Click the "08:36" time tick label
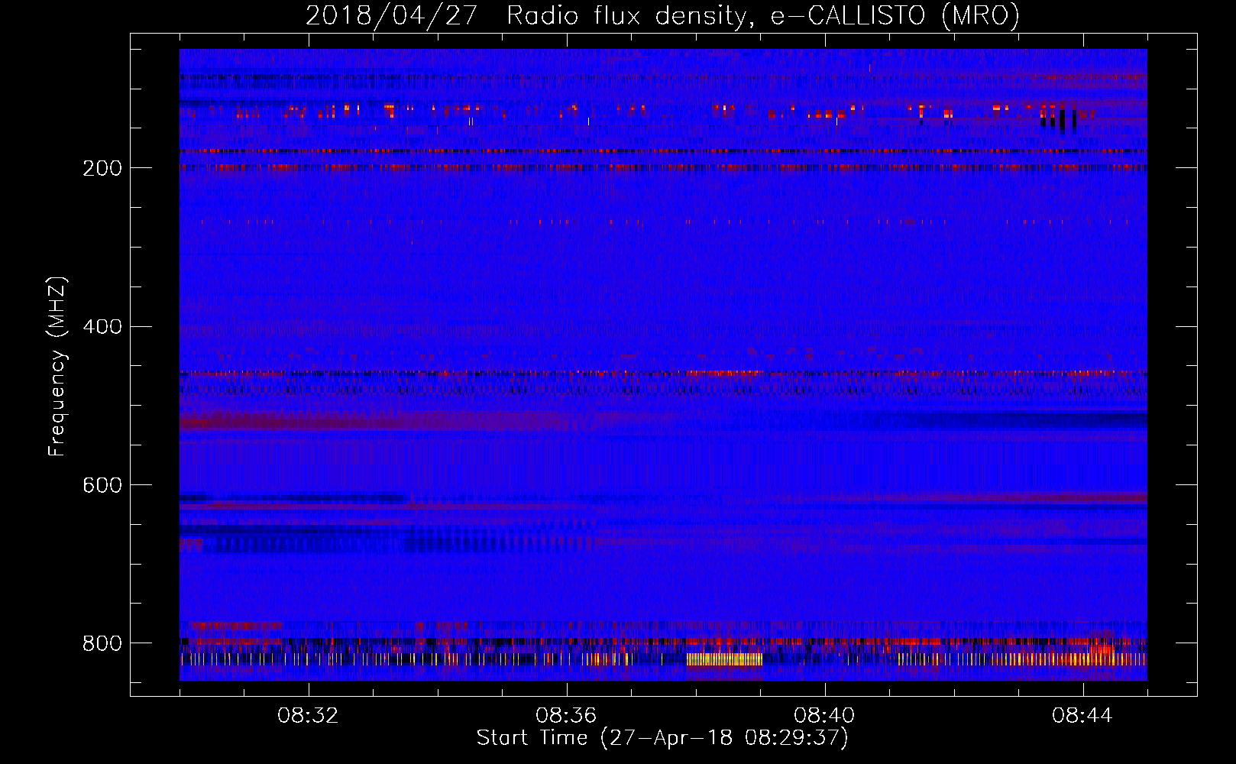The image size is (1236, 764). point(567,716)
